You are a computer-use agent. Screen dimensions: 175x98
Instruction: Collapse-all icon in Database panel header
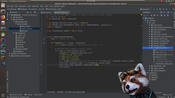tap(164, 12)
